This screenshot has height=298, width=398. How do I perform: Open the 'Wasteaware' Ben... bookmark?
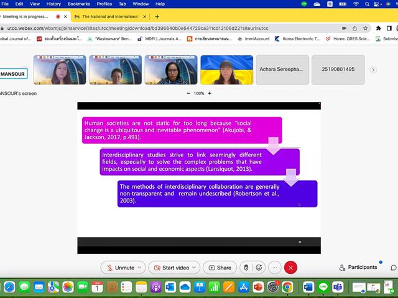[x=109, y=38]
